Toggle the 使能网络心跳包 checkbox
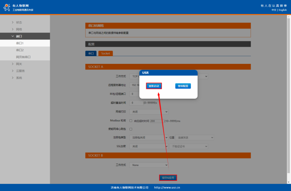 coord(131,129)
